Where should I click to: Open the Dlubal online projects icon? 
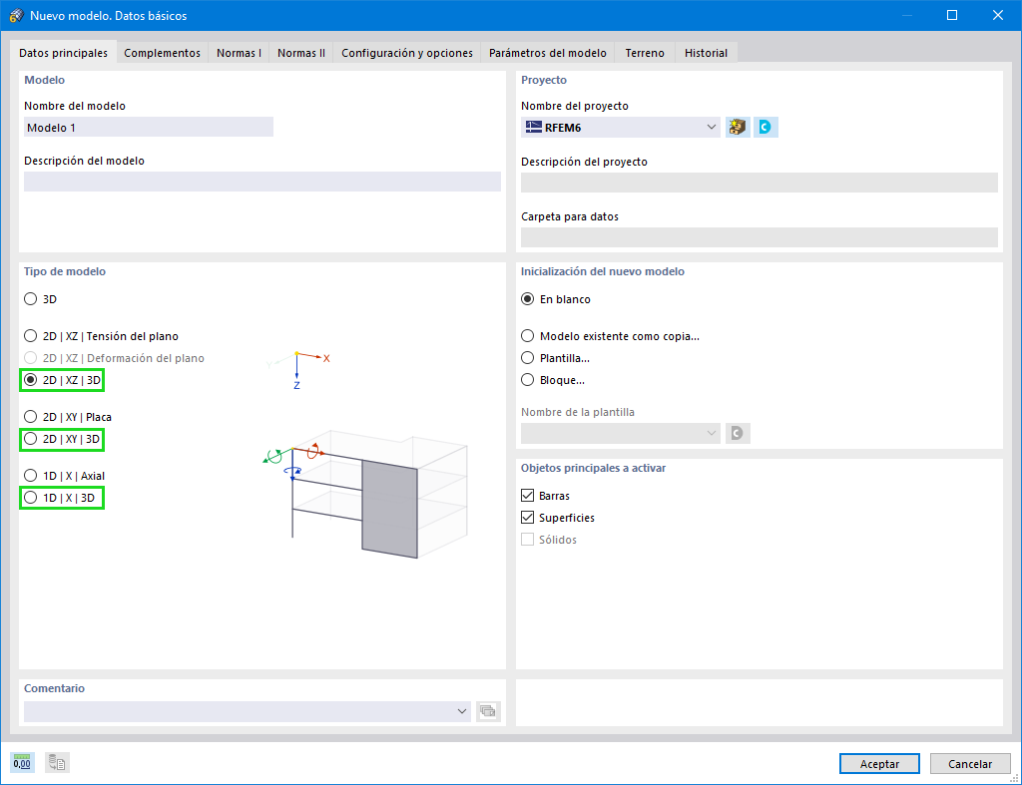(x=765, y=127)
